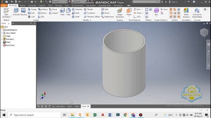Image resolution: width=211 pixels, height=118 pixels.
Task: Select the Split tool
Action: click(x=105, y=10)
